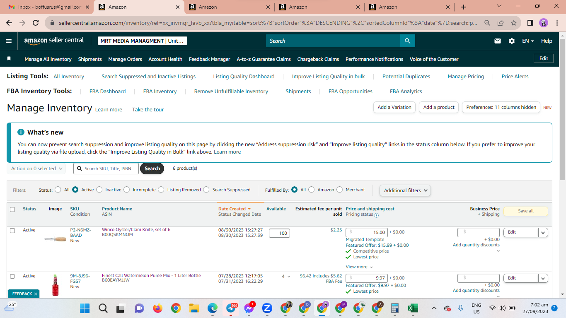
Task: Reload the page
Action: click(36, 23)
